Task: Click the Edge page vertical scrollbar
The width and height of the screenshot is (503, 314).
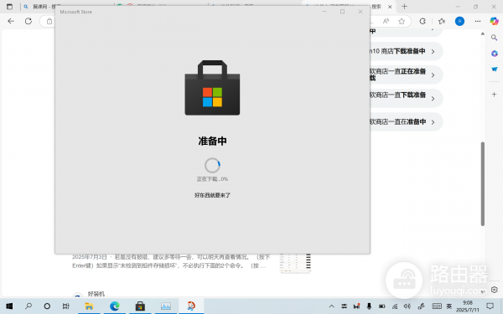Action: point(483,184)
